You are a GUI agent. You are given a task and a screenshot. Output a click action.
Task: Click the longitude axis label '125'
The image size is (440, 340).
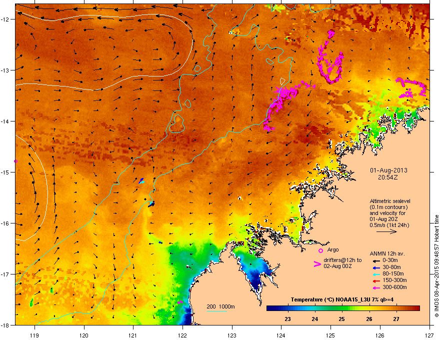click(x=330, y=335)
